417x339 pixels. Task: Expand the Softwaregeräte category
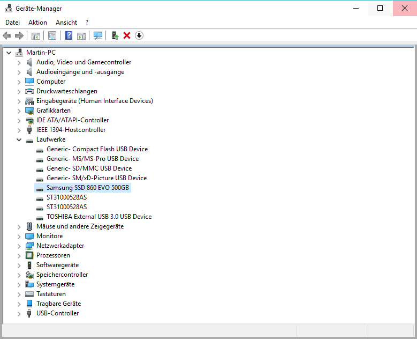pos(19,266)
